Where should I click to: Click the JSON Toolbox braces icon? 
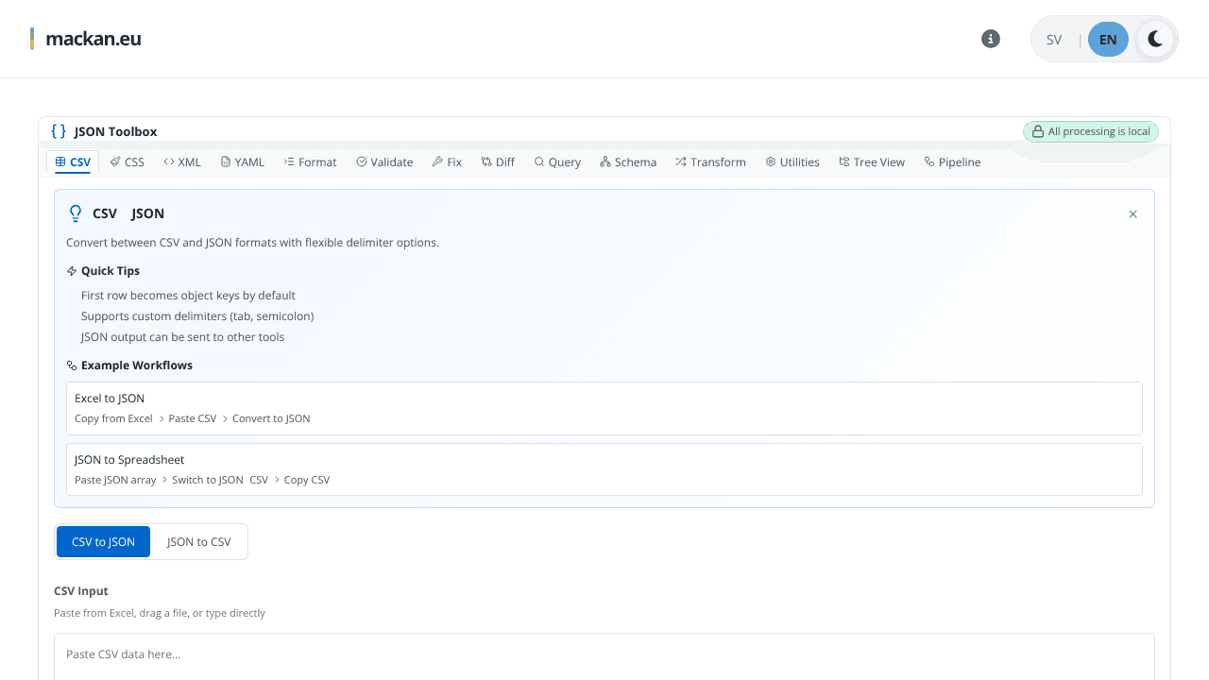[59, 131]
